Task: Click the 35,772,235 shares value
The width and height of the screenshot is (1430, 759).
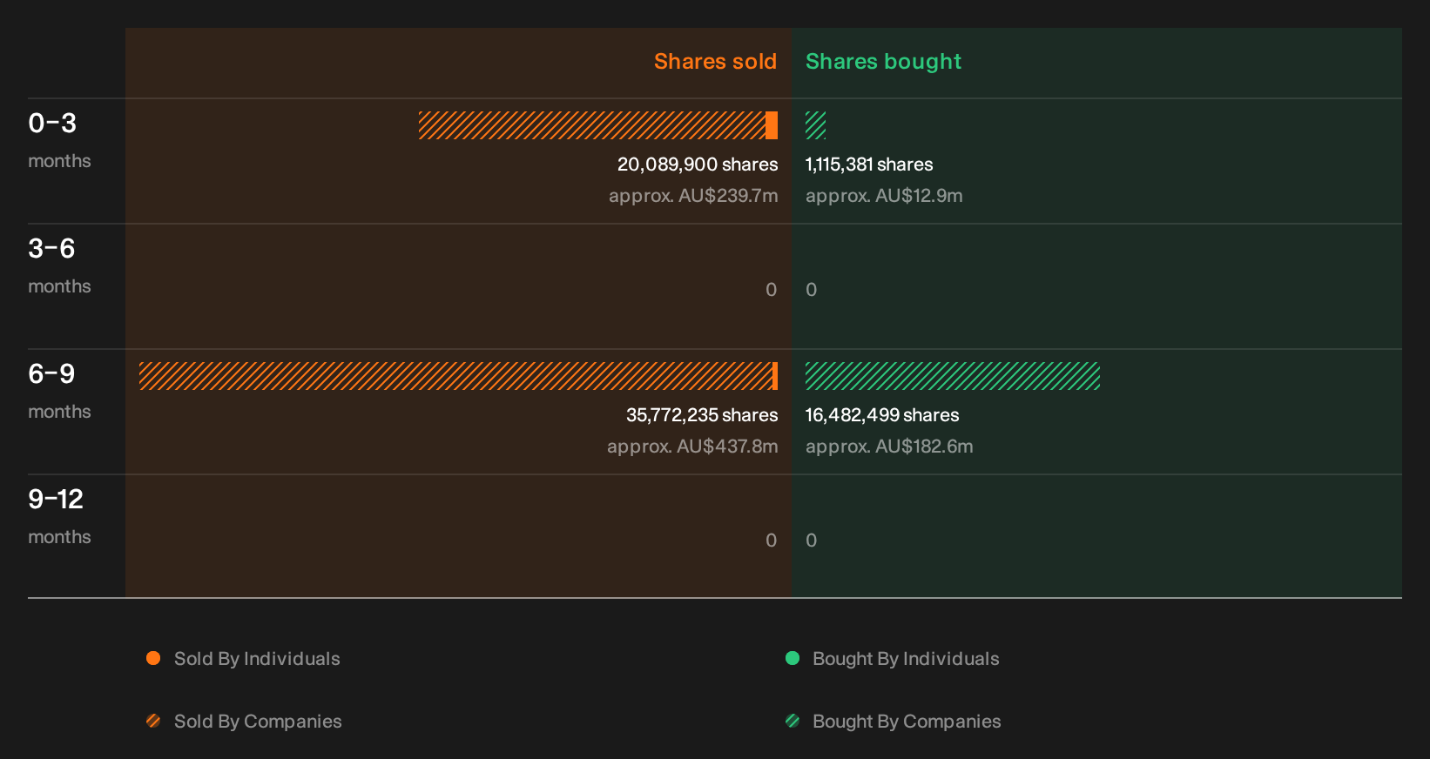Action: 702,415
